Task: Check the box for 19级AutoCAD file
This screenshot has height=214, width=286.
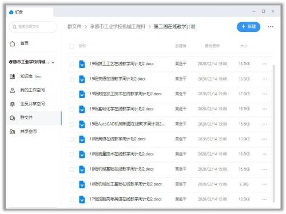Action: click(72, 124)
